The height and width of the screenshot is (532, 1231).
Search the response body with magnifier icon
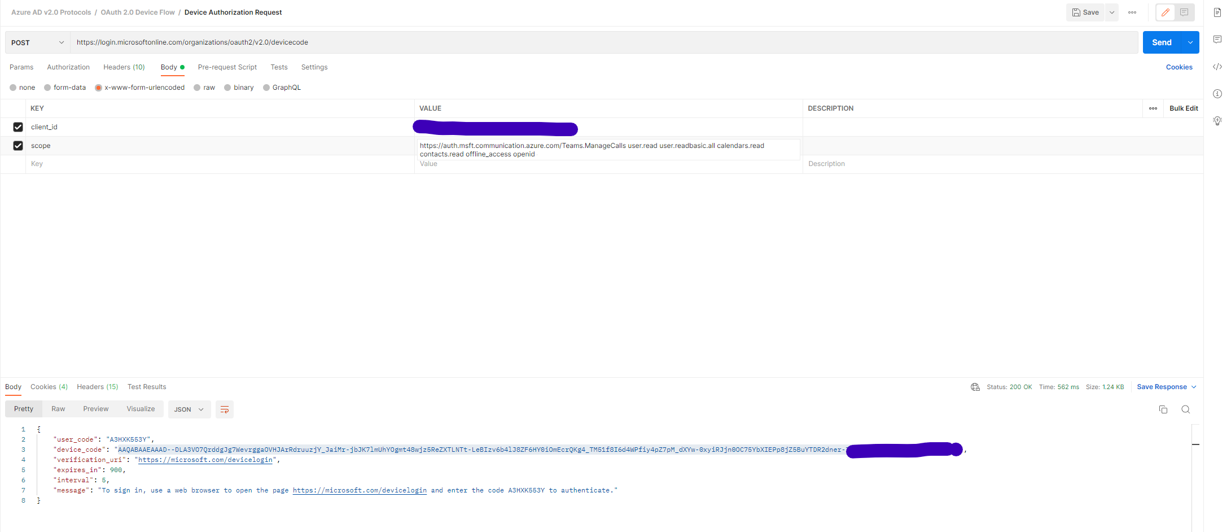[1186, 409]
